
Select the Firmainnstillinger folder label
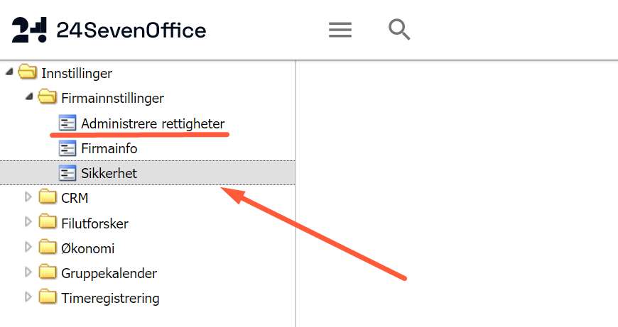(112, 98)
